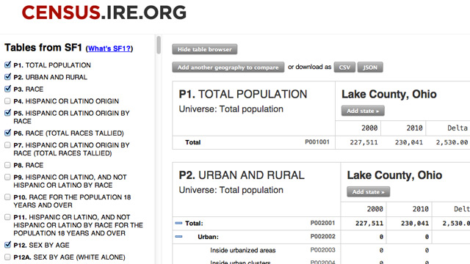470x264 pixels.
Task: Check the P8. RACE checkbox
Action: (x=8, y=165)
